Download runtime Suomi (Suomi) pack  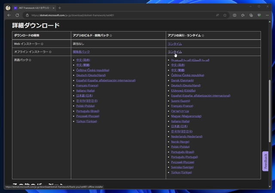(180, 101)
